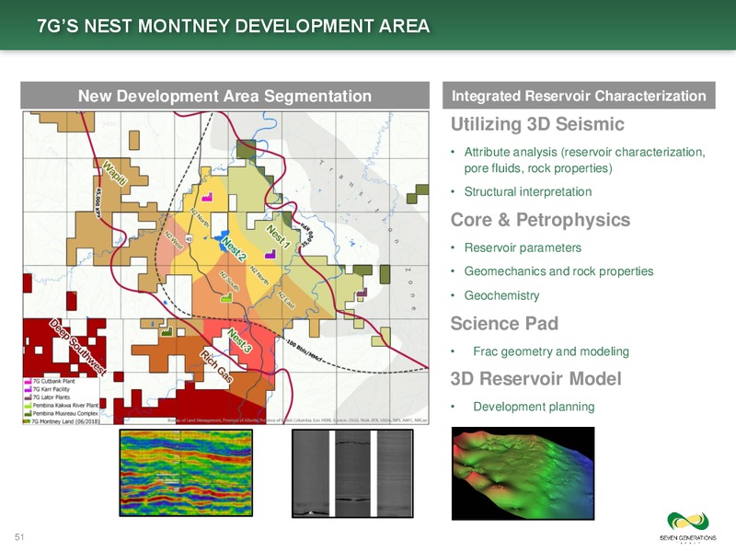Select the 7G Karr Facility legend icon
The height and width of the screenshot is (552, 736).
click(28, 389)
